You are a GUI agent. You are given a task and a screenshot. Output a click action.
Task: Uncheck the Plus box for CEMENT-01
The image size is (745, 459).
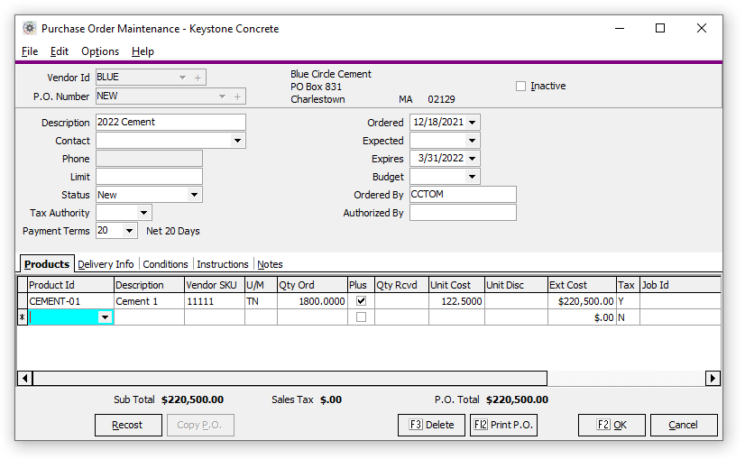point(362,301)
